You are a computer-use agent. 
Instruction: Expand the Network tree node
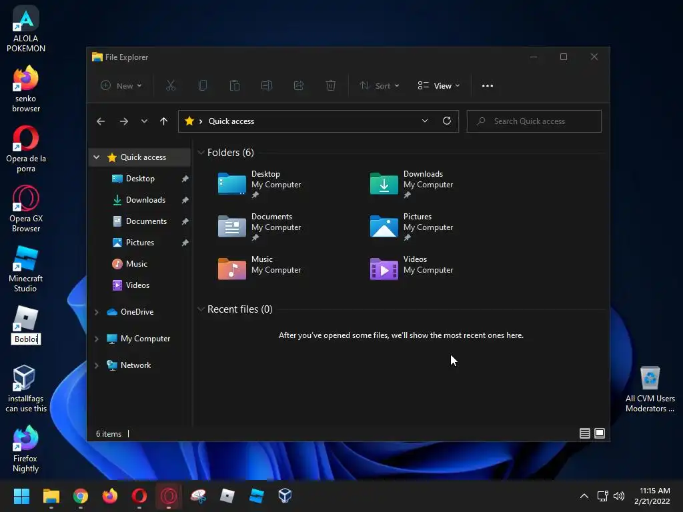pyautogui.click(x=97, y=365)
